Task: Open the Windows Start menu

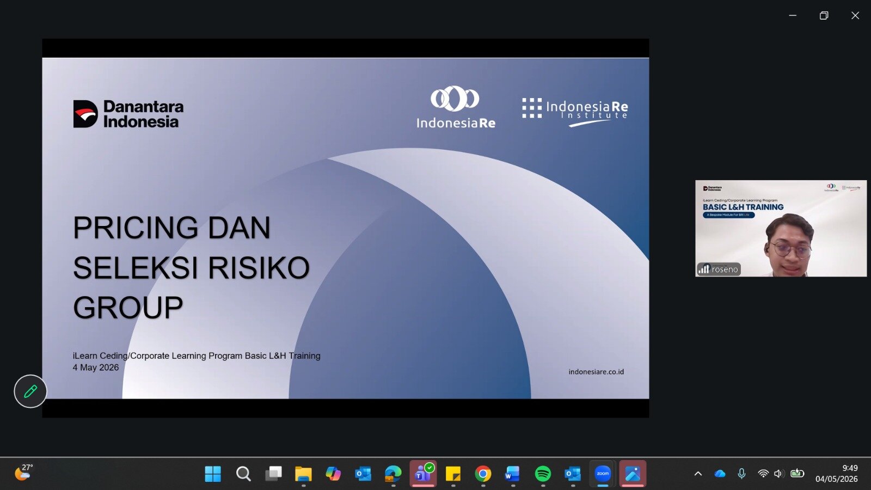Action: (x=213, y=474)
